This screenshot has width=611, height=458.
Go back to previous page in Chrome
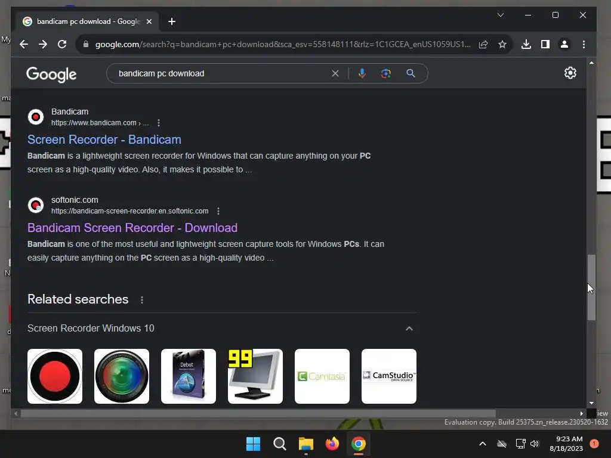[x=24, y=44]
